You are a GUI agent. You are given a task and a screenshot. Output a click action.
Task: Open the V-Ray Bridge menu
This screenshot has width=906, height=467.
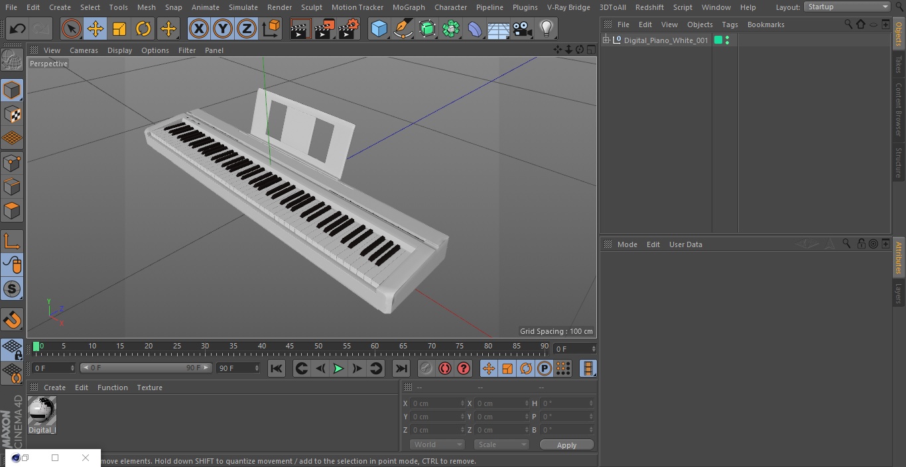coord(568,7)
